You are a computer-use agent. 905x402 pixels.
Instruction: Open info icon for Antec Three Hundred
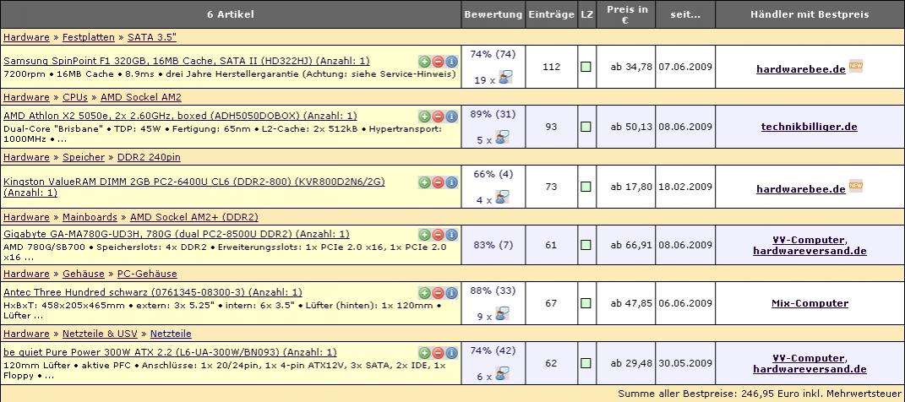coord(451,292)
